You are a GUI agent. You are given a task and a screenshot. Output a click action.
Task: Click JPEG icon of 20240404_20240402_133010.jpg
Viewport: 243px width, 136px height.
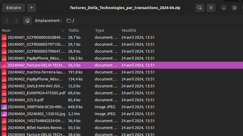coord(4,114)
